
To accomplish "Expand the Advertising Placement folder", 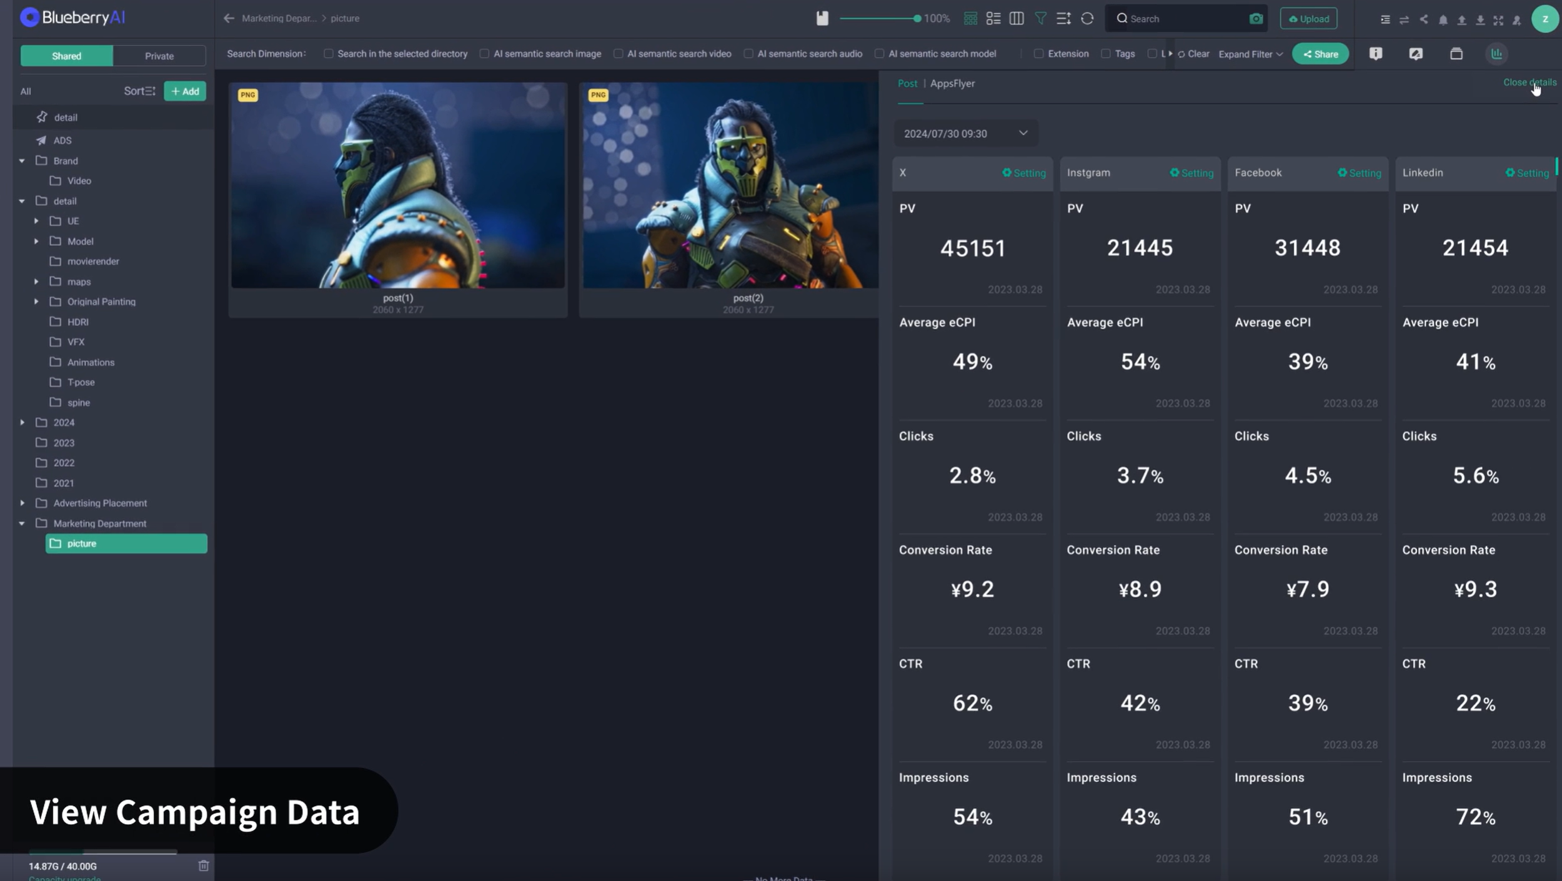I will [22, 503].
